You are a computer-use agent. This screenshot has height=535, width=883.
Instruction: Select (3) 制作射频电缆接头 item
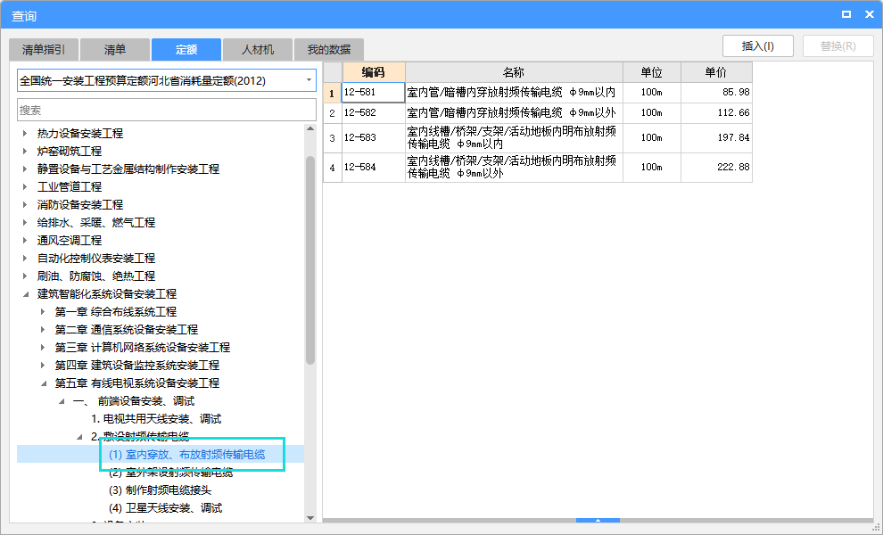click(160, 490)
